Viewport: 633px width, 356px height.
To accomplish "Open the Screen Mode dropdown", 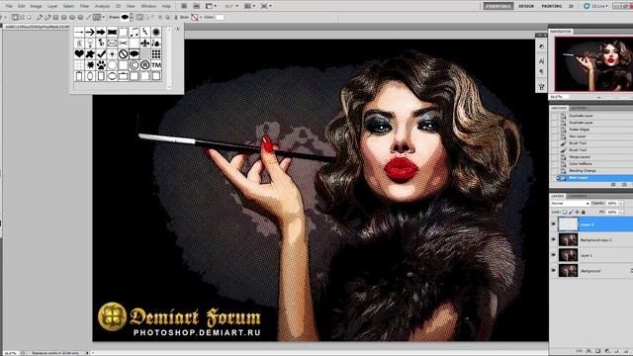I will [x=266, y=6].
